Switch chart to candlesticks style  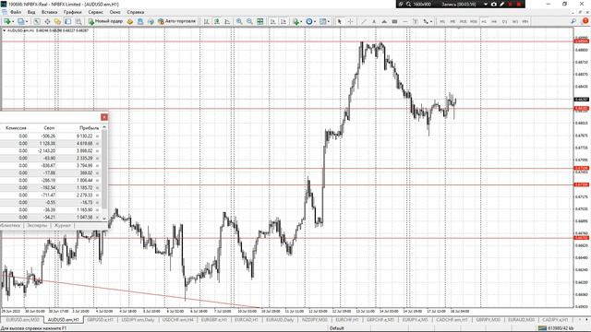pyautogui.click(x=217, y=21)
